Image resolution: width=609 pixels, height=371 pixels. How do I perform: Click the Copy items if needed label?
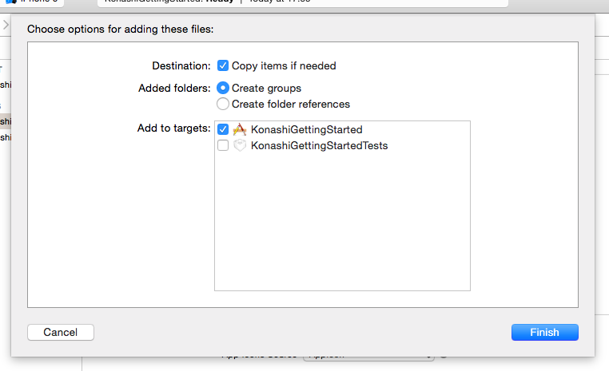tap(284, 66)
